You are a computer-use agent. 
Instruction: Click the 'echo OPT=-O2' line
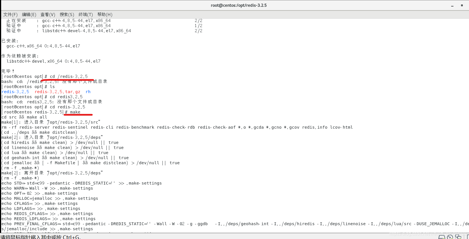pyautogui.click(x=40, y=193)
